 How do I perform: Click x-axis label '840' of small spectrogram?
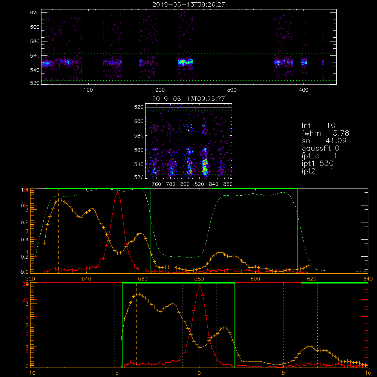pyautogui.click(x=213, y=184)
